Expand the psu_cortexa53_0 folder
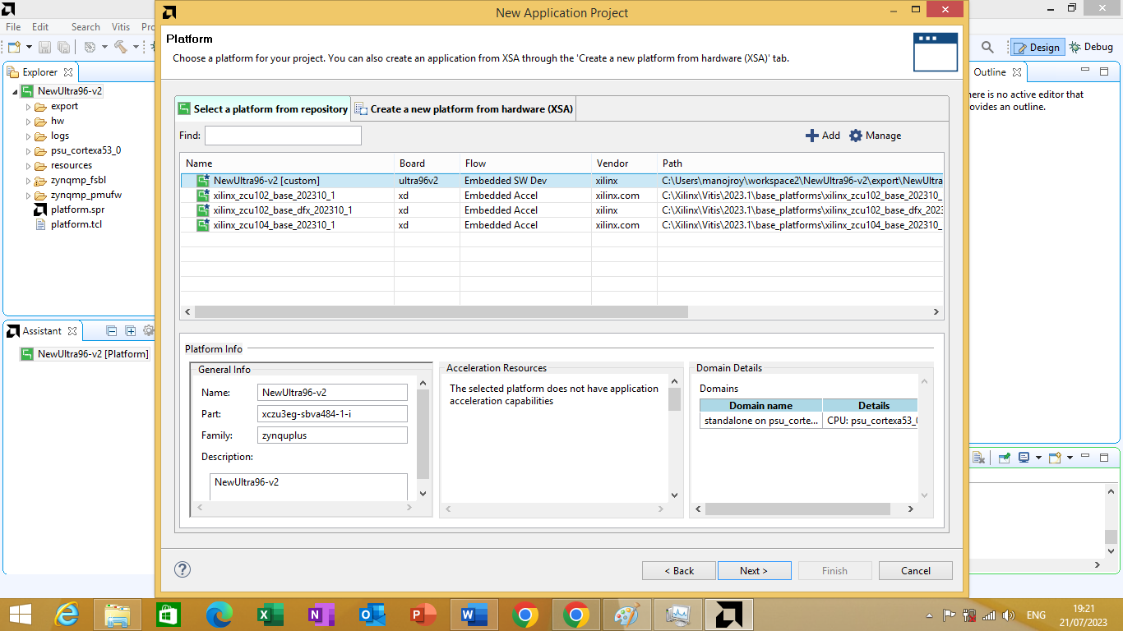 point(28,150)
